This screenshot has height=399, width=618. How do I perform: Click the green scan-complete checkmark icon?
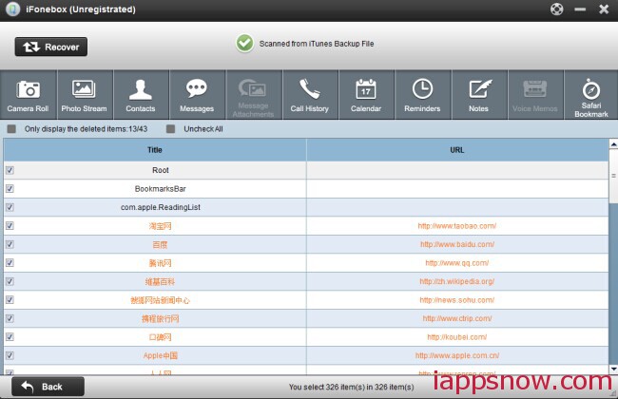(244, 44)
